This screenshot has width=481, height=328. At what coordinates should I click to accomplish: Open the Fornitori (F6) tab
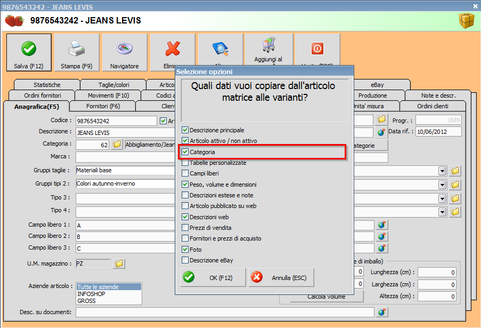[x=103, y=106]
